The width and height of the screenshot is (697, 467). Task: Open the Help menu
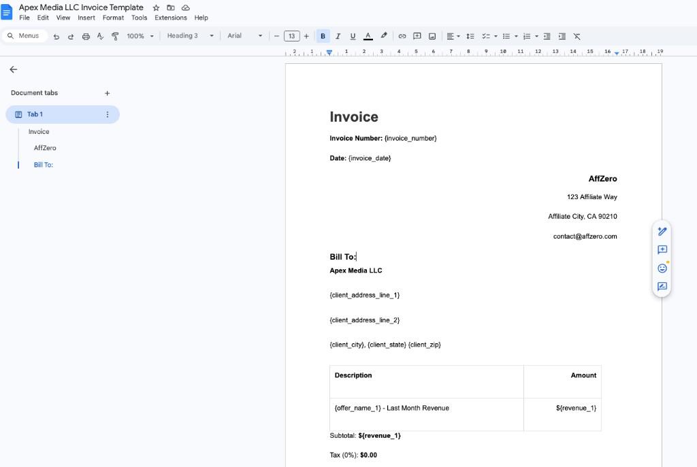[201, 18]
